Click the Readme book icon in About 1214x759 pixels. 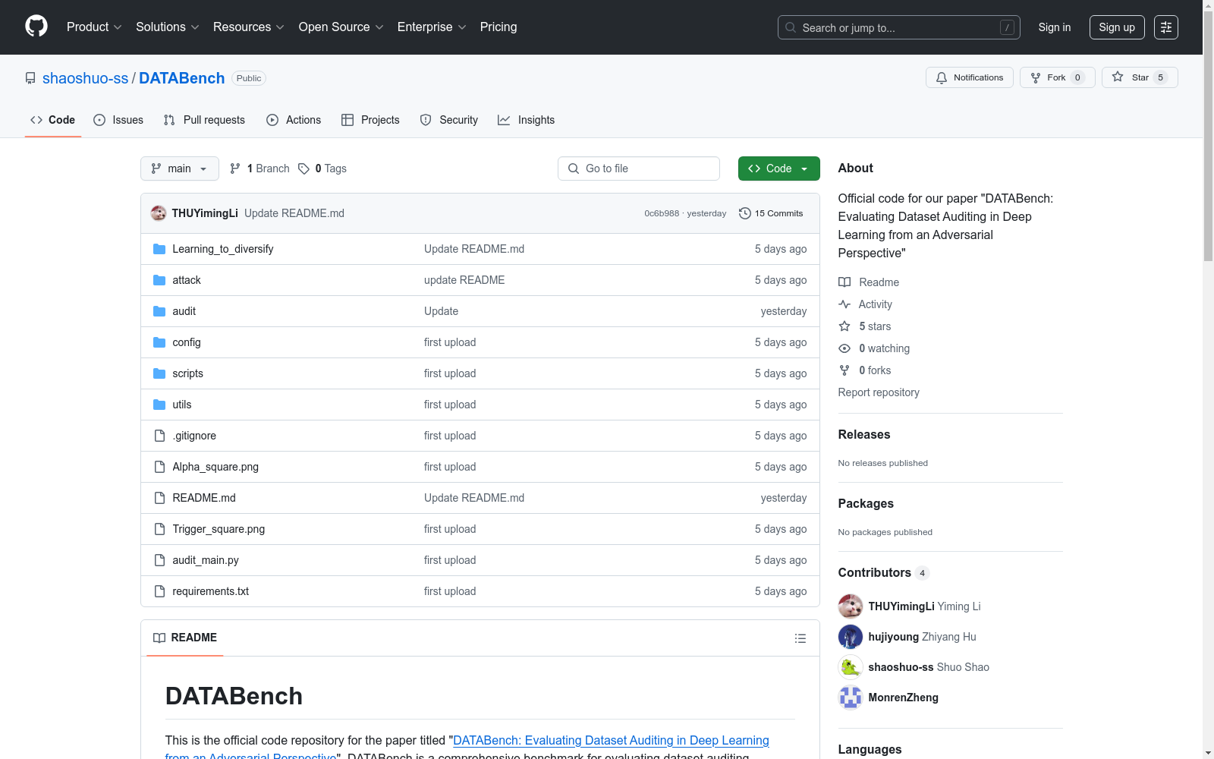pyautogui.click(x=844, y=282)
